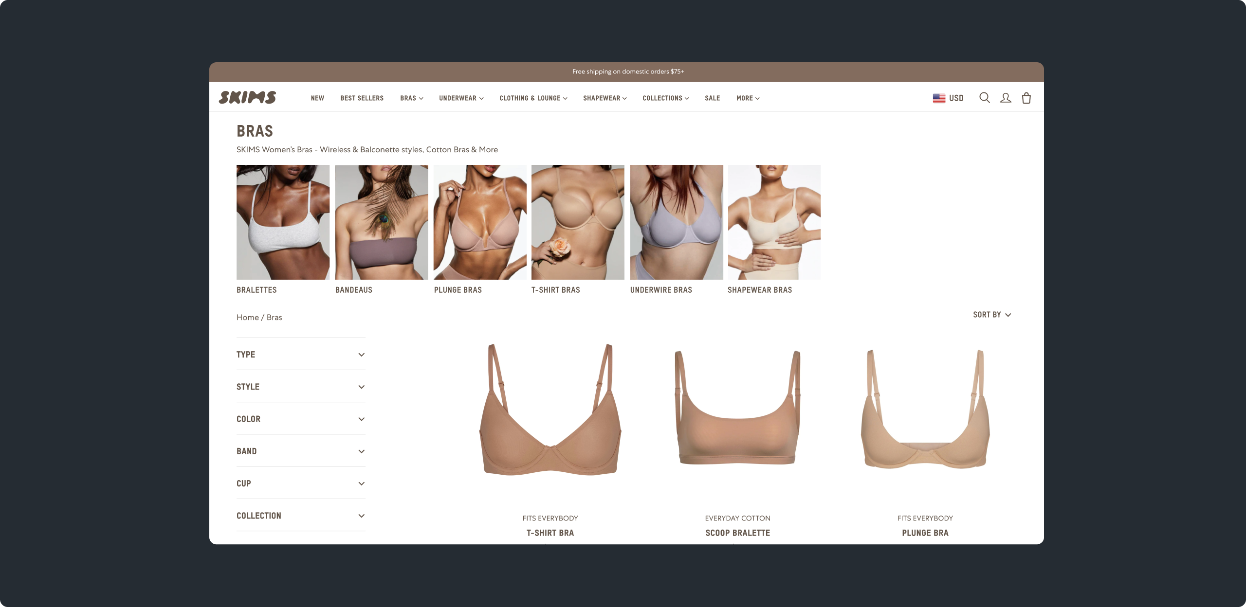Click the BRAS page heading
The image size is (1246, 607).
tap(255, 131)
